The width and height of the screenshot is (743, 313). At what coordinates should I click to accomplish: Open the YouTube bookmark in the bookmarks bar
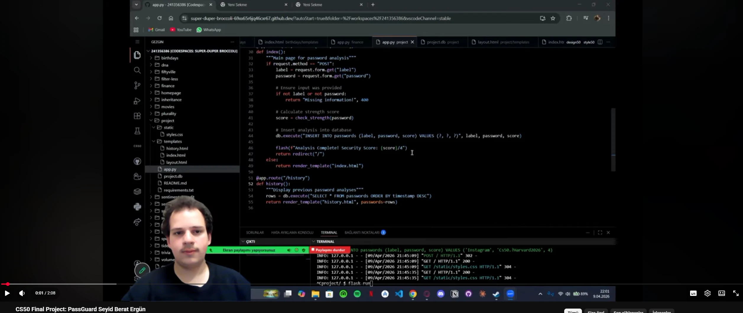181,30
